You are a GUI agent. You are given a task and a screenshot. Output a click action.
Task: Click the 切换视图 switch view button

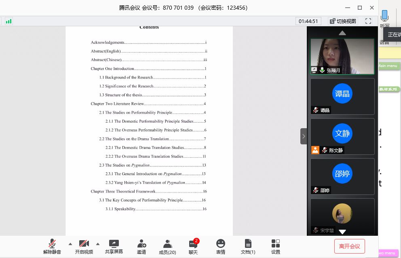coord(343,21)
